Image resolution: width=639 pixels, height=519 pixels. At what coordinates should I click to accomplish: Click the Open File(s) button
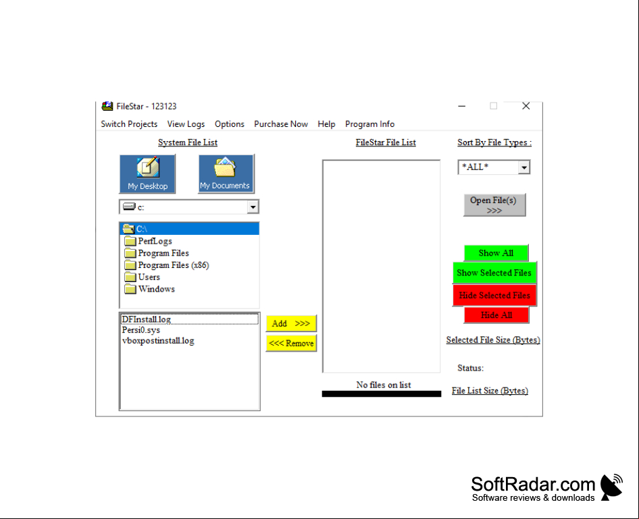(x=494, y=204)
